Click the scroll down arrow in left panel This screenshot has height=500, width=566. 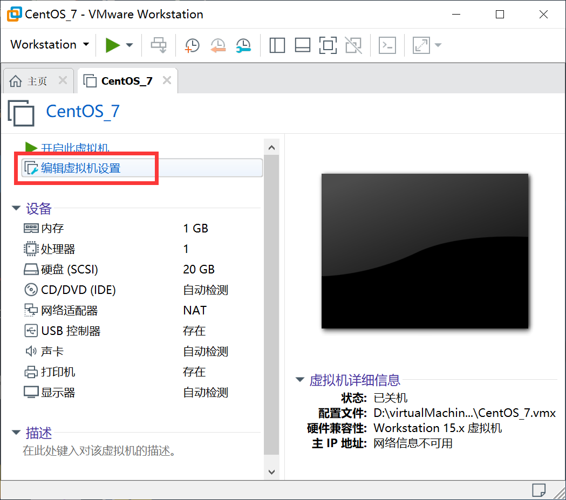(272, 472)
